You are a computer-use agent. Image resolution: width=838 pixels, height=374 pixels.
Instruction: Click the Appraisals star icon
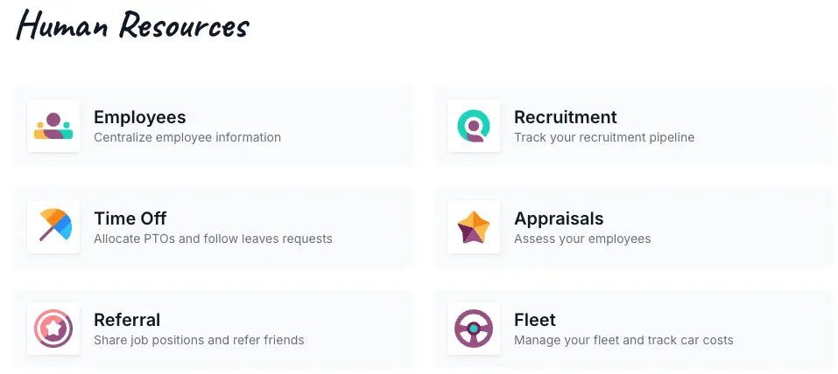click(x=474, y=227)
